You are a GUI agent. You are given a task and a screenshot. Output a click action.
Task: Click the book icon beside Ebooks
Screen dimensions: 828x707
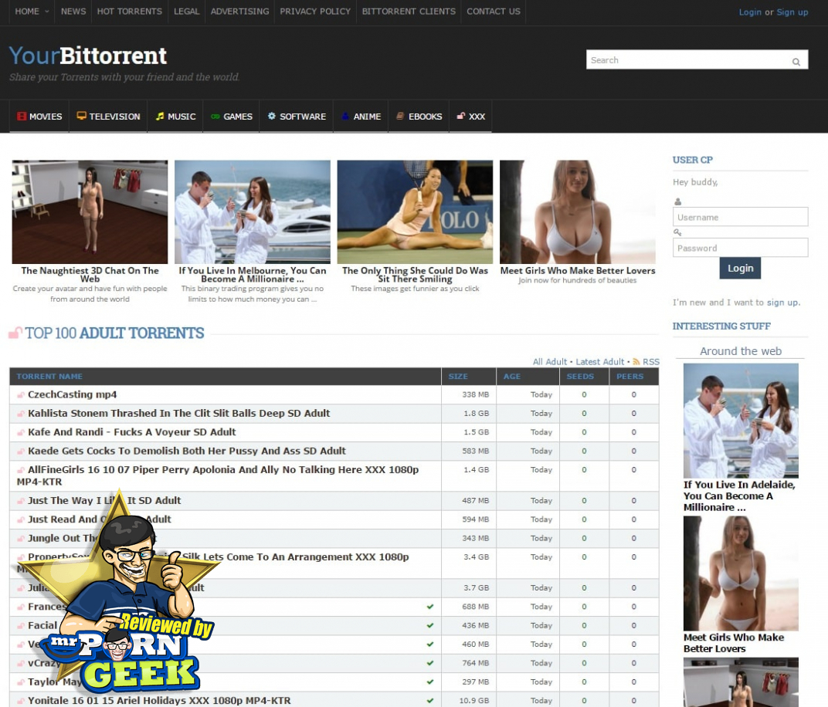(400, 116)
